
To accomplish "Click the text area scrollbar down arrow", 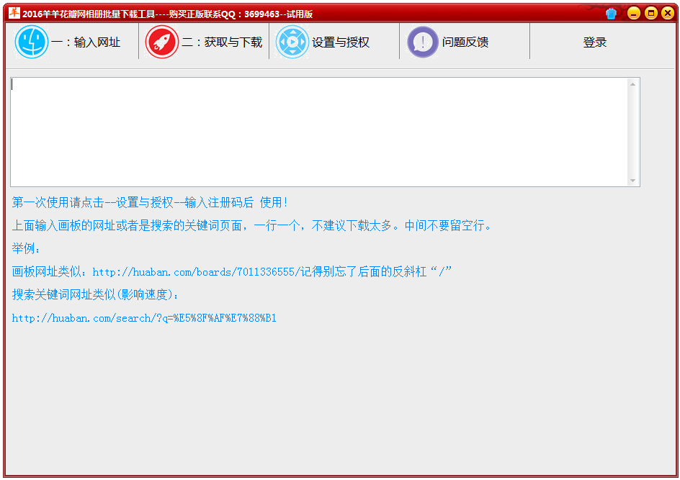I will pyautogui.click(x=634, y=178).
